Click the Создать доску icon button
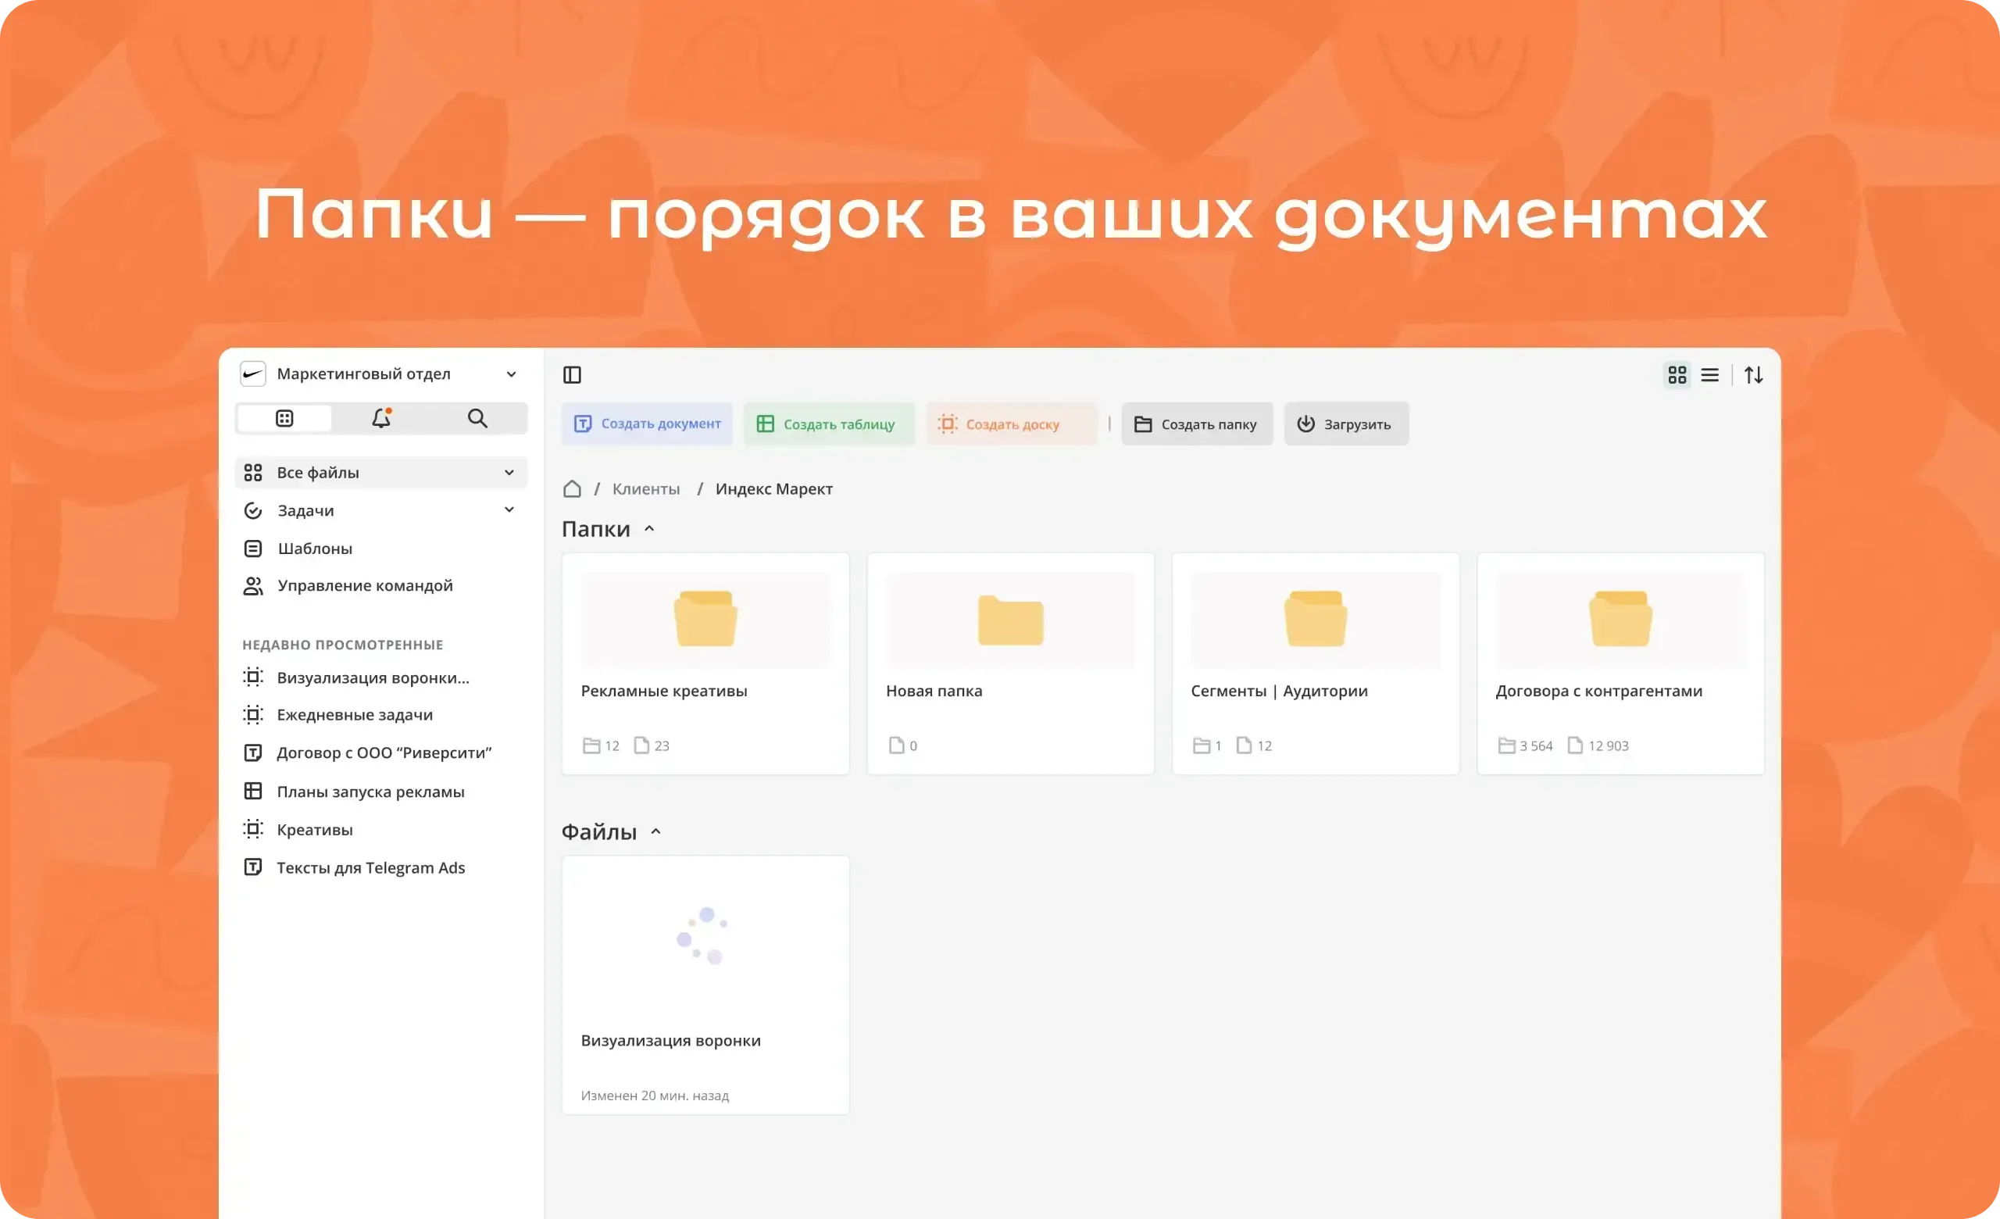Viewport: 2000px width, 1219px height. [x=947, y=424]
